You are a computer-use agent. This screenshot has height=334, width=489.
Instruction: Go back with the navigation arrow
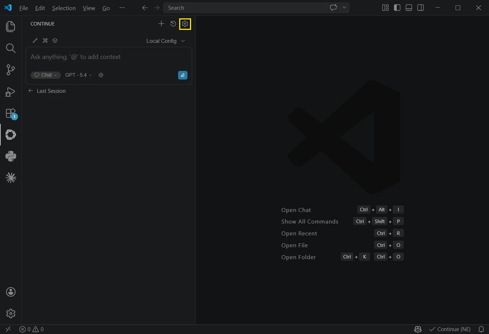click(x=145, y=8)
